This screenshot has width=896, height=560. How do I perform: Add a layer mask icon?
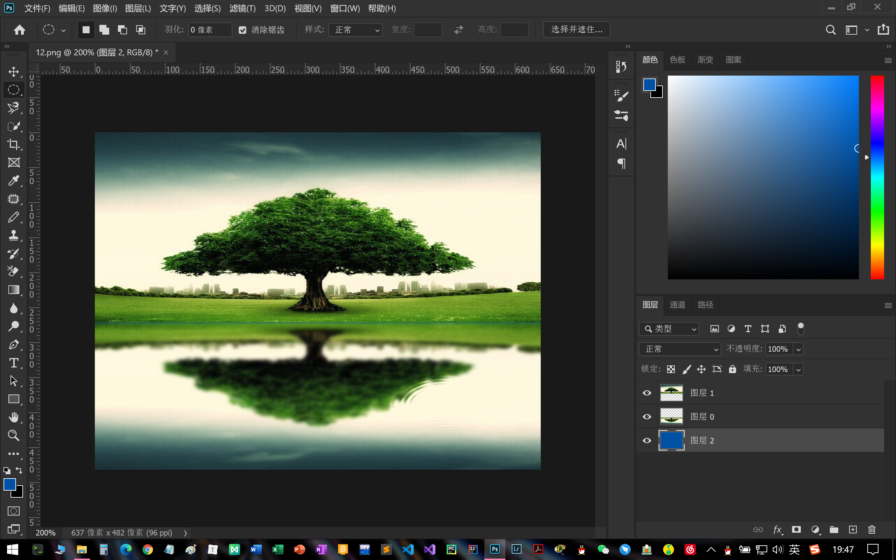pos(796,530)
